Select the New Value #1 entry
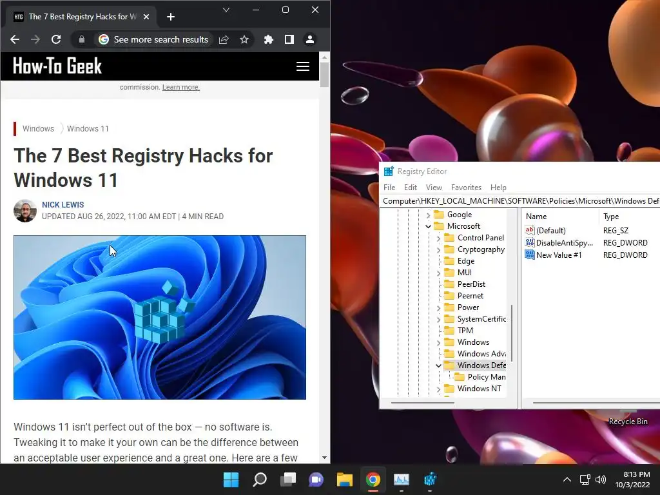660x495 pixels. point(559,255)
